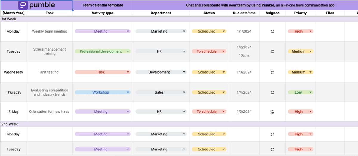Open High priority dropdown in 2nd Week Tuesday
The height and width of the screenshot is (156, 358).
click(300, 149)
